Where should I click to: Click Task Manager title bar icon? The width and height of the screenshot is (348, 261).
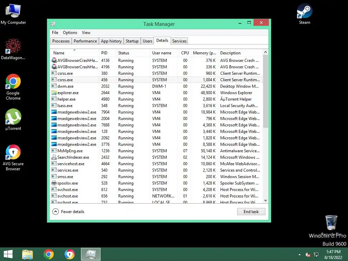pos(53,24)
